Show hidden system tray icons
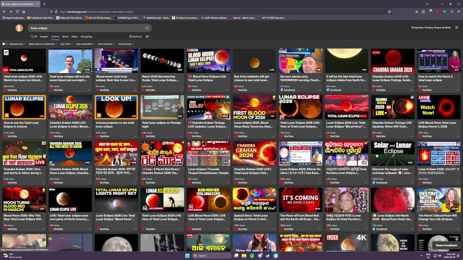This screenshot has width=463, height=260. [421, 256]
